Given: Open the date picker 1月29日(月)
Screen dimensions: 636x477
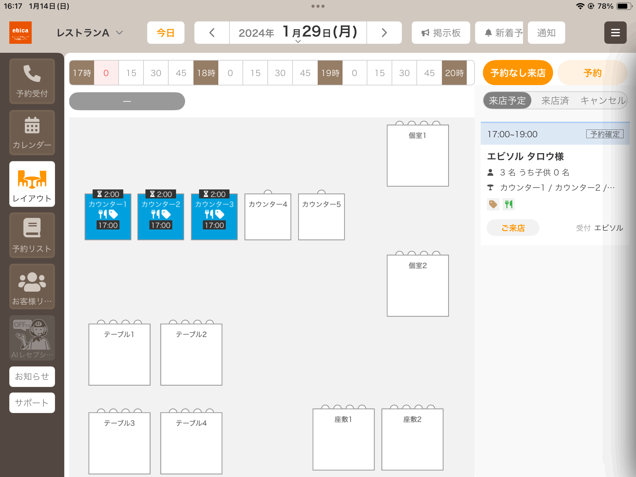Looking at the screenshot, I should point(298,33).
